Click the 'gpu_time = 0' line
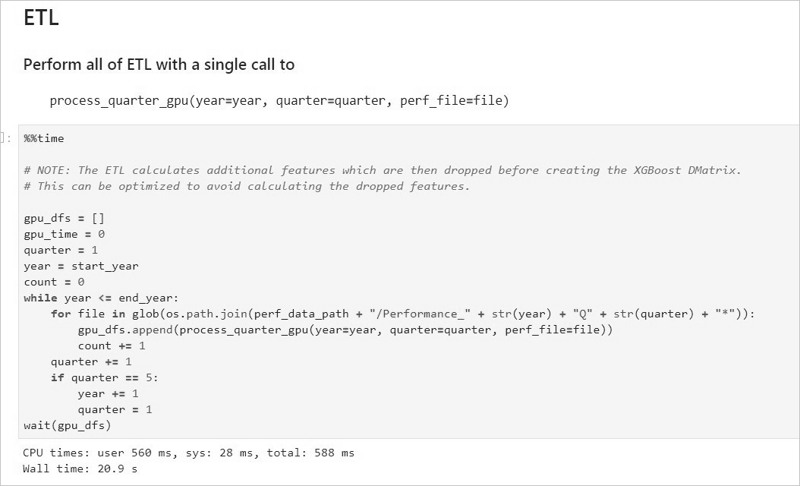 64,234
